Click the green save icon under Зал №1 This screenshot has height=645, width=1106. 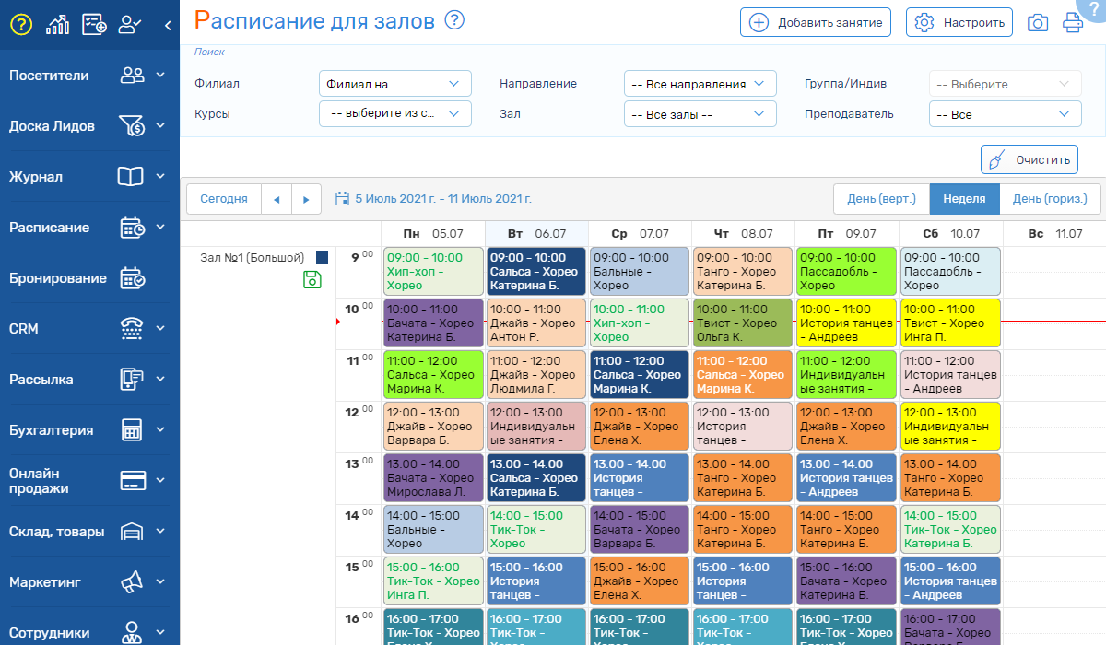pyautogui.click(x=312, y=280)
